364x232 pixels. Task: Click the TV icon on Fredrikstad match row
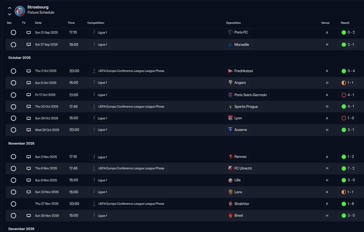[29, 71]
